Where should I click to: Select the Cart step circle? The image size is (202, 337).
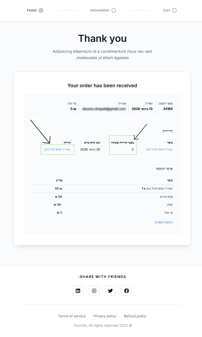[x=174, y=10]
